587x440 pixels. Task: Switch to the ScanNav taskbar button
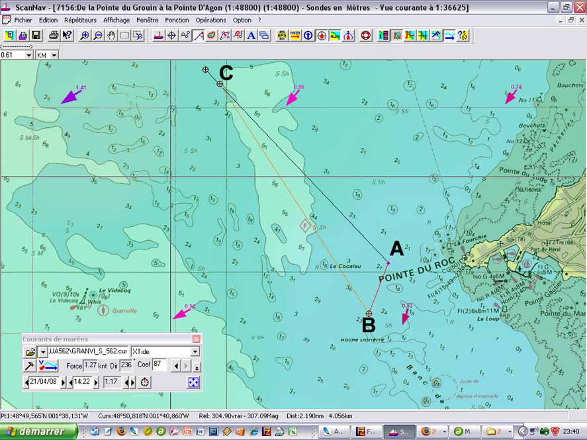398,431
